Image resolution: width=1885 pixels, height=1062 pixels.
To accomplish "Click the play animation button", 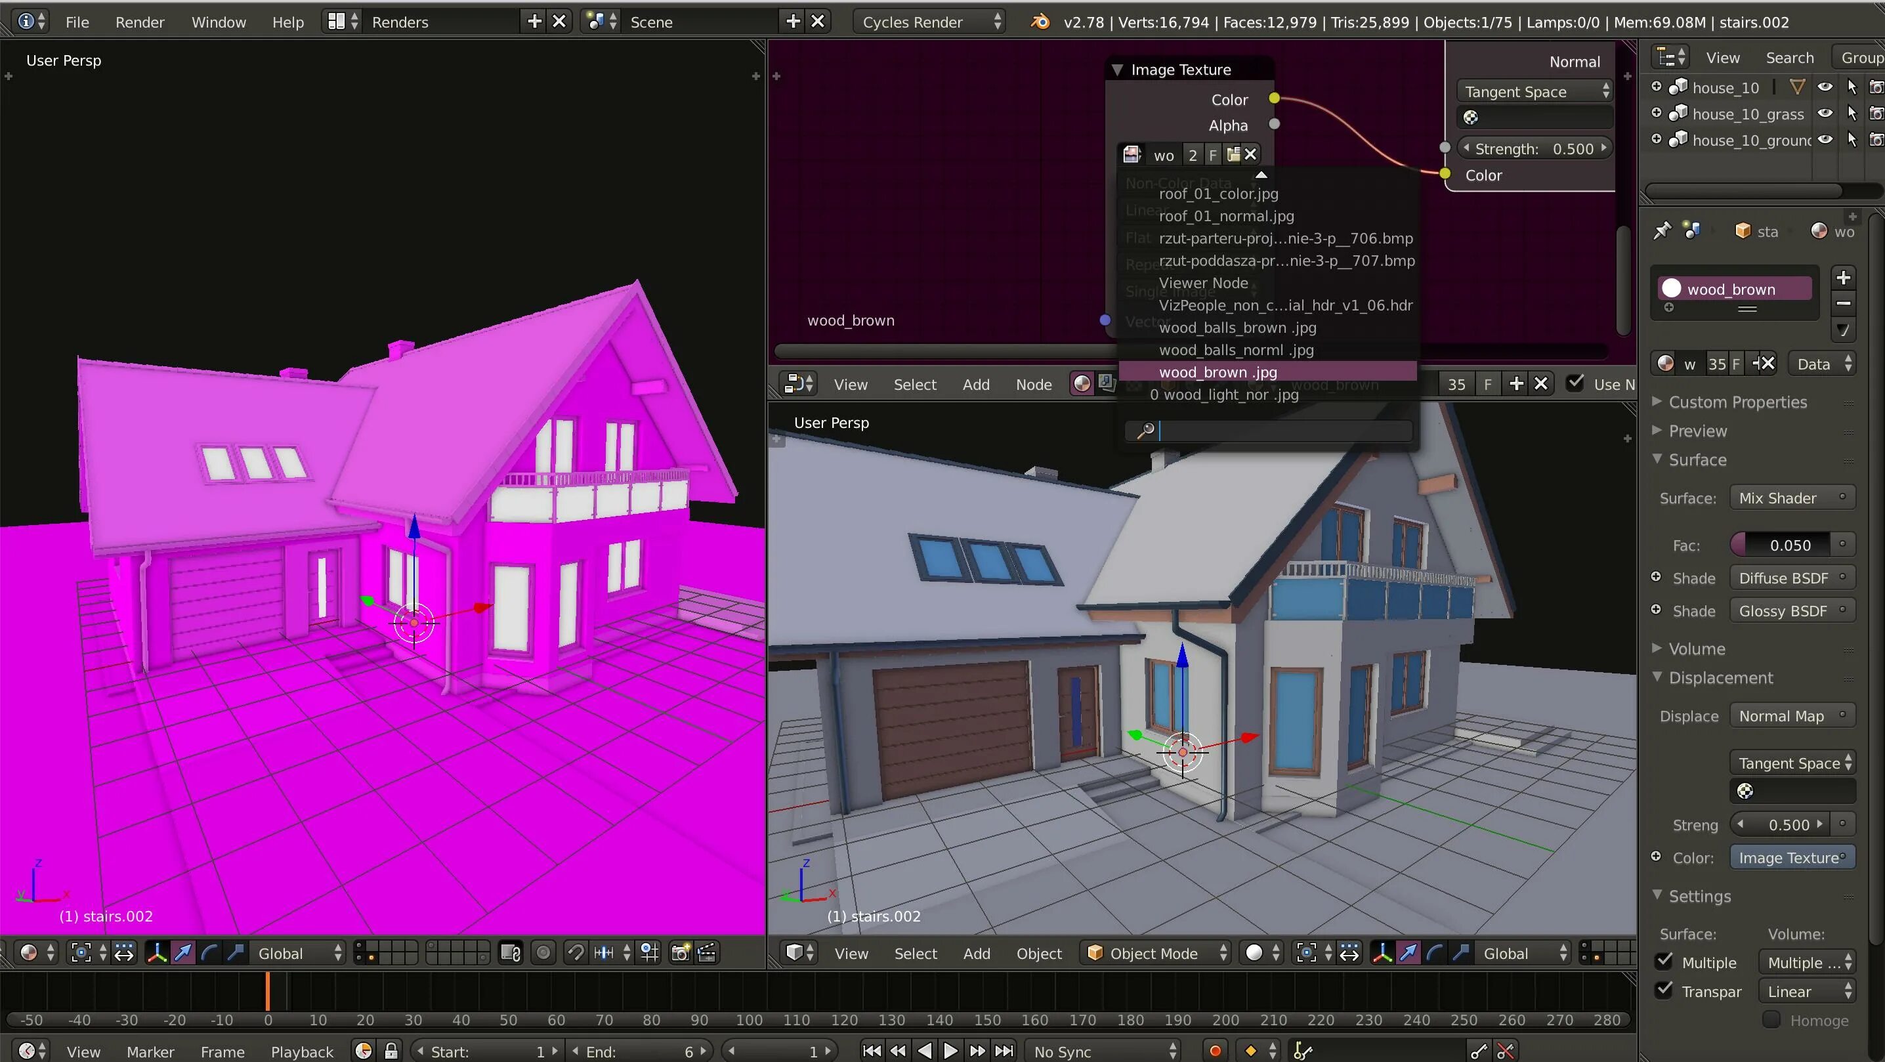I will tap(950, 1051).
